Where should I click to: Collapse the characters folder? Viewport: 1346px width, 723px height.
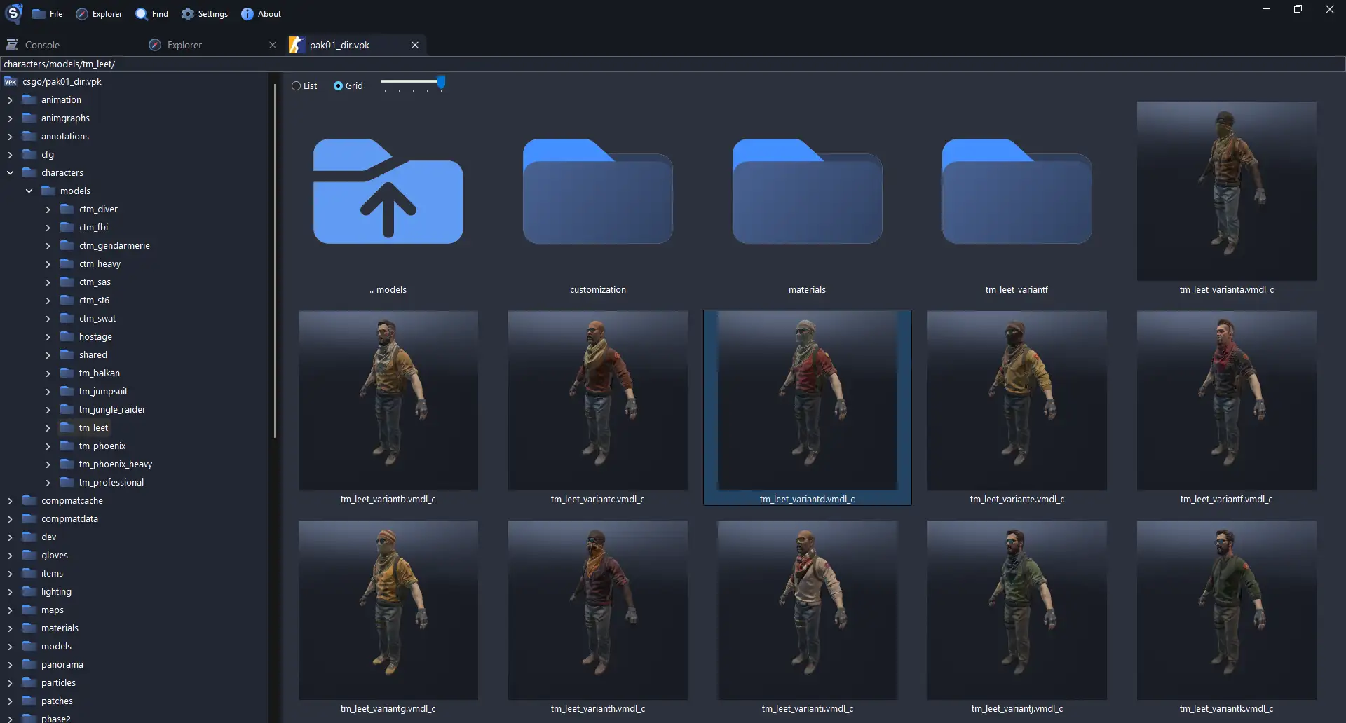click(x=10, y=172)
